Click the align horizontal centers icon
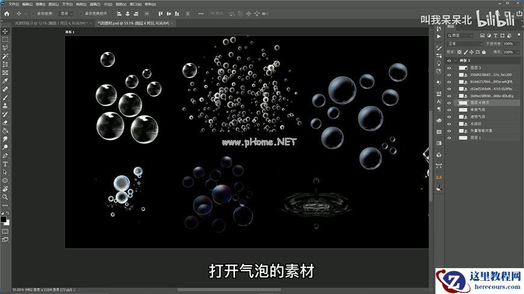This screenshot has width=524, height=294. pos(128,14)
